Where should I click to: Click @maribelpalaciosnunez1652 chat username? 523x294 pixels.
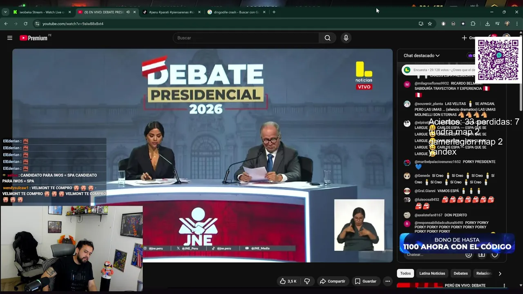point(438,162)
